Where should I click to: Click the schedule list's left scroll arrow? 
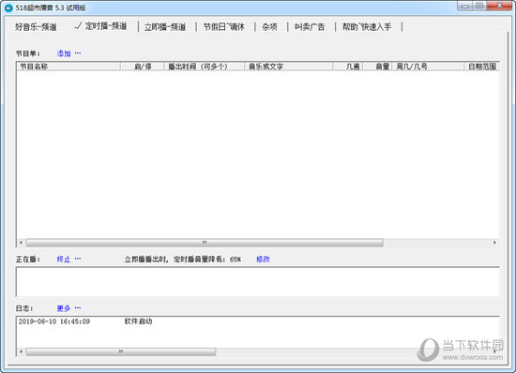click(21, 243)
